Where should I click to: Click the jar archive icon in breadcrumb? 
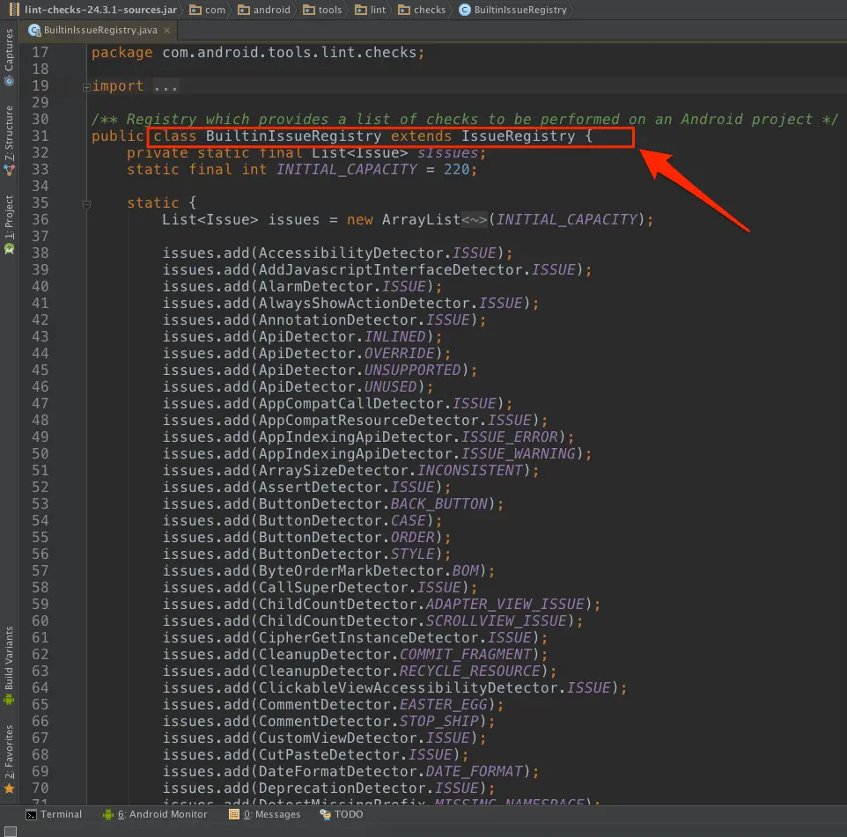pyautogui.click(x=15, y=10)
